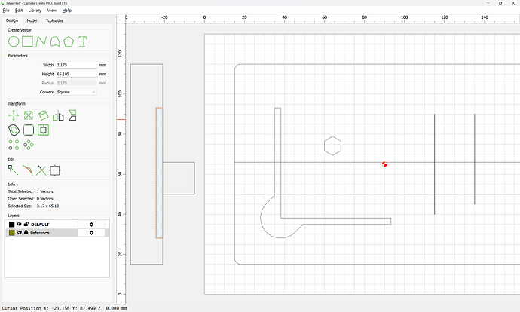
Task: Open the Circular Array tool
Action: point(29,145)
